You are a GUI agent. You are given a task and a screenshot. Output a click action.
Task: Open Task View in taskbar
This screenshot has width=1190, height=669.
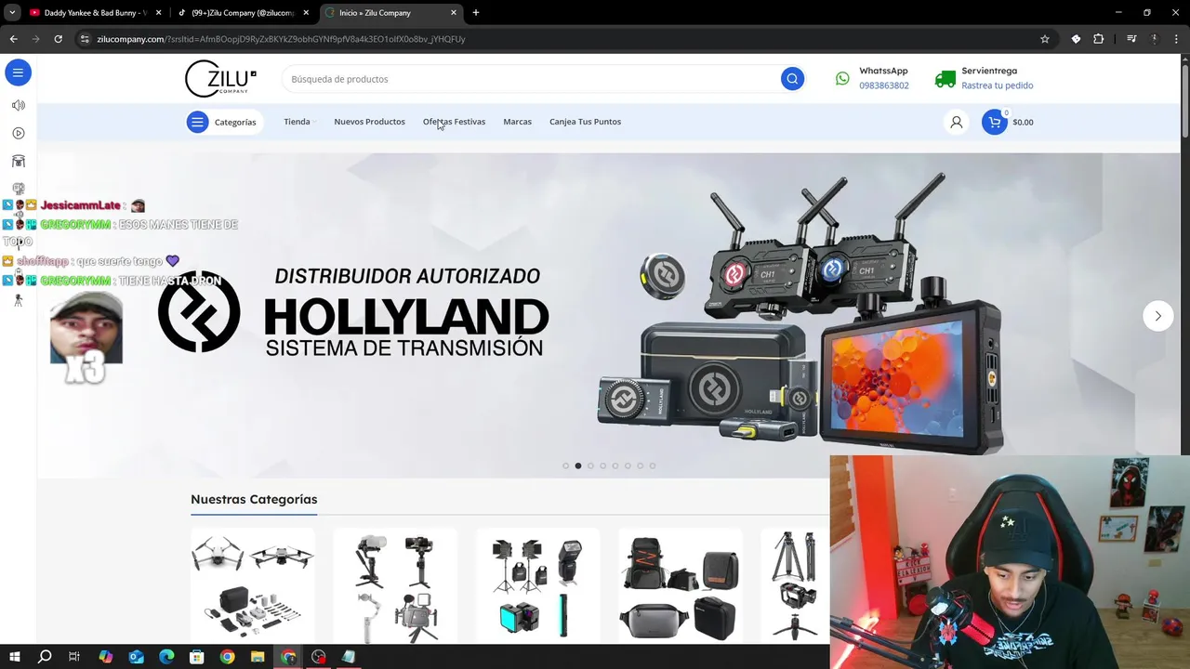[x=74, y=657]
